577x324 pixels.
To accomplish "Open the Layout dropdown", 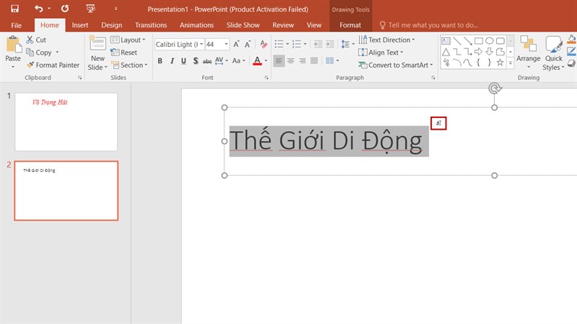I will pos(128,40).
